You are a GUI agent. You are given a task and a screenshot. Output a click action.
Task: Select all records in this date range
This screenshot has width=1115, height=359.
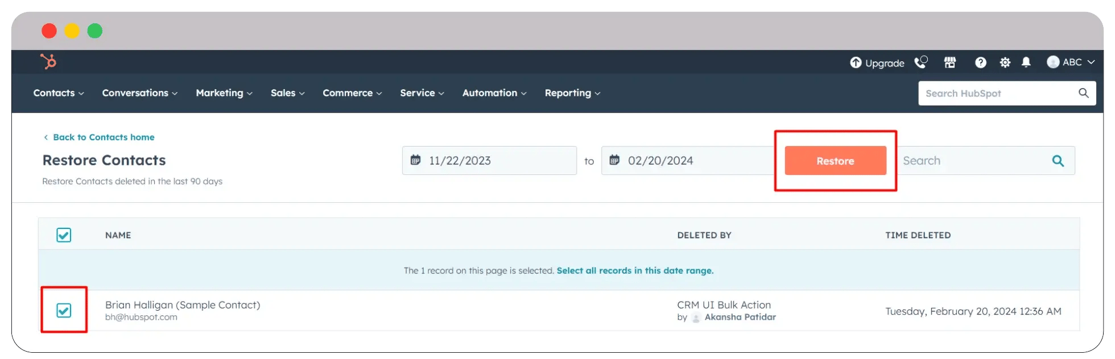click(x=635, y=271)
